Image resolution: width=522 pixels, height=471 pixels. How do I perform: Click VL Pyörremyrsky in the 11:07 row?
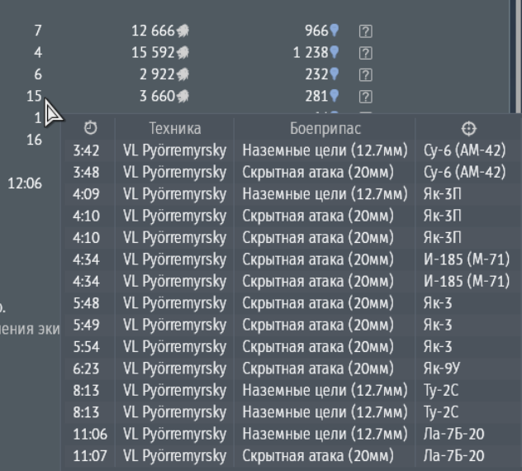pos(174,456)
